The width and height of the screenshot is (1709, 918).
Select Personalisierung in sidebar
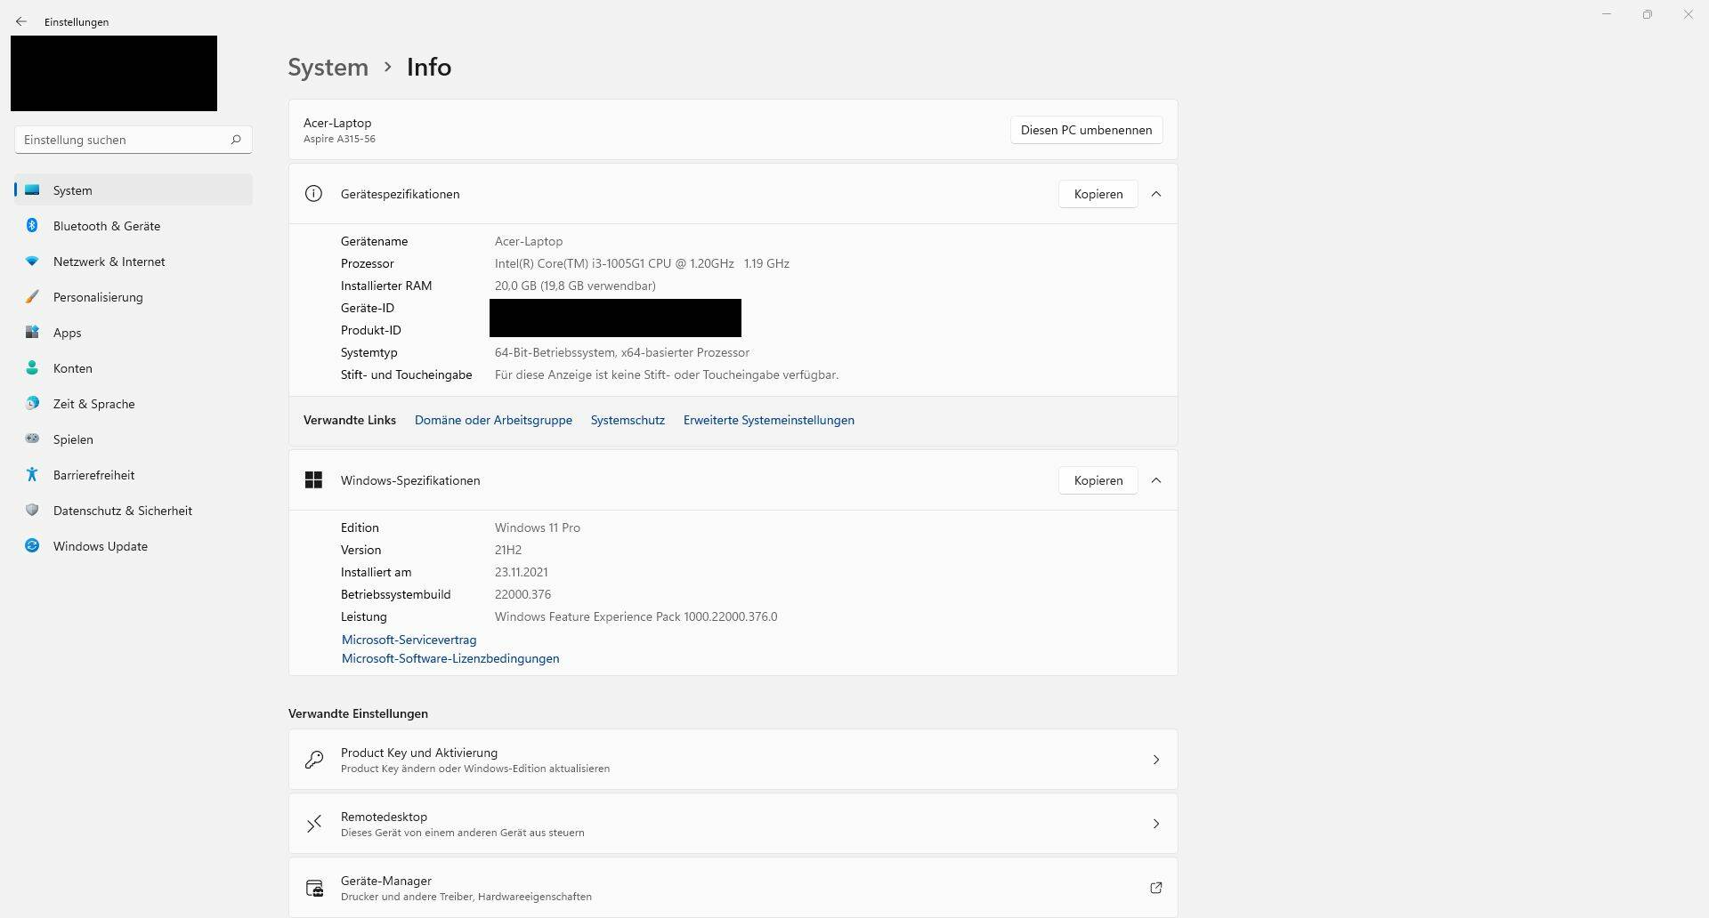click(x=134, y=297)
